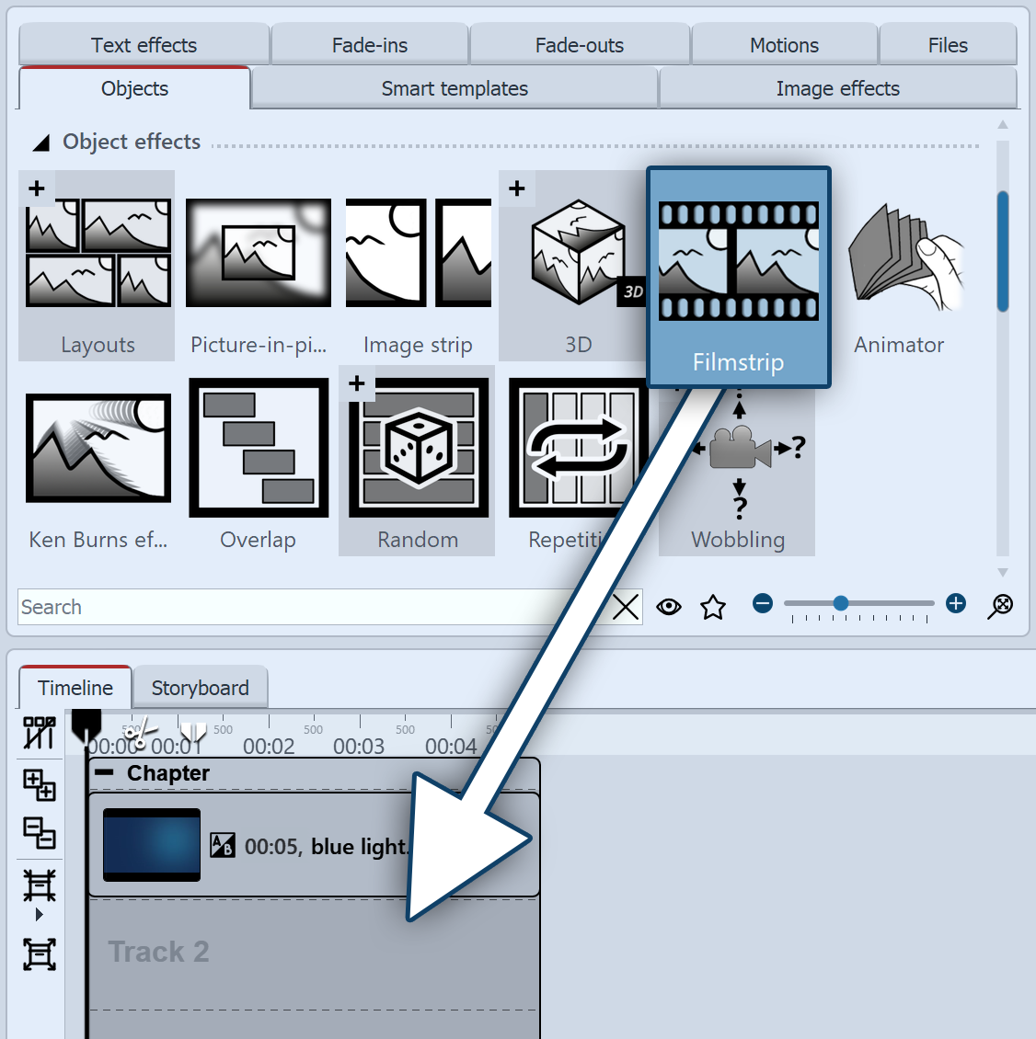Open the Picture-in-picture effect
This screenshot has width=1036, height=1039.
tap(259, 253)
